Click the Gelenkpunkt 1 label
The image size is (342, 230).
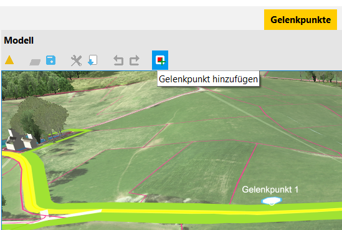click(x=270, y=189)
